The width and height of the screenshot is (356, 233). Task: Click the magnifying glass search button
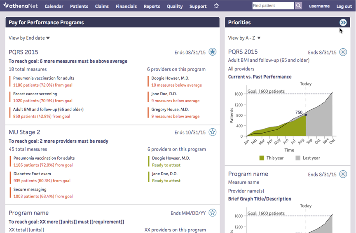pyautogui.click(x=298, y=6)
